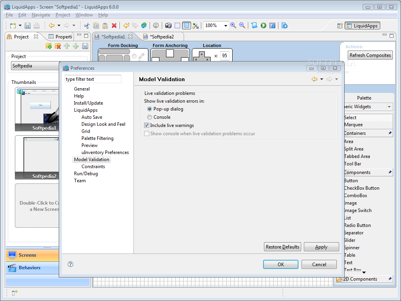The height and width of the screenshot is (301, 401).
Task: Select Palette Filtering preference page
Action: point(98,138)
